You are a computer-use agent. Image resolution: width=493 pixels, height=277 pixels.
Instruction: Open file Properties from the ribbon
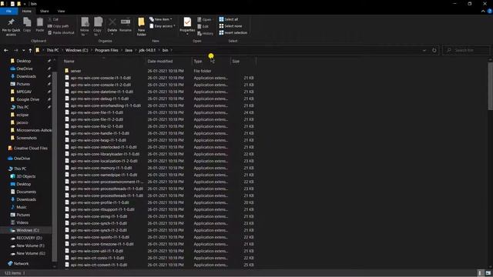[187, 25]
